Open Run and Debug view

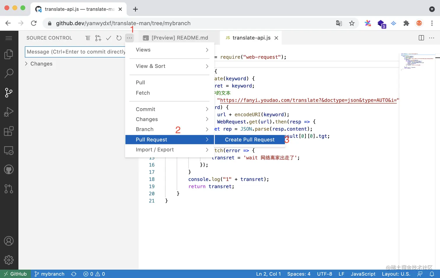coord(9,112)
